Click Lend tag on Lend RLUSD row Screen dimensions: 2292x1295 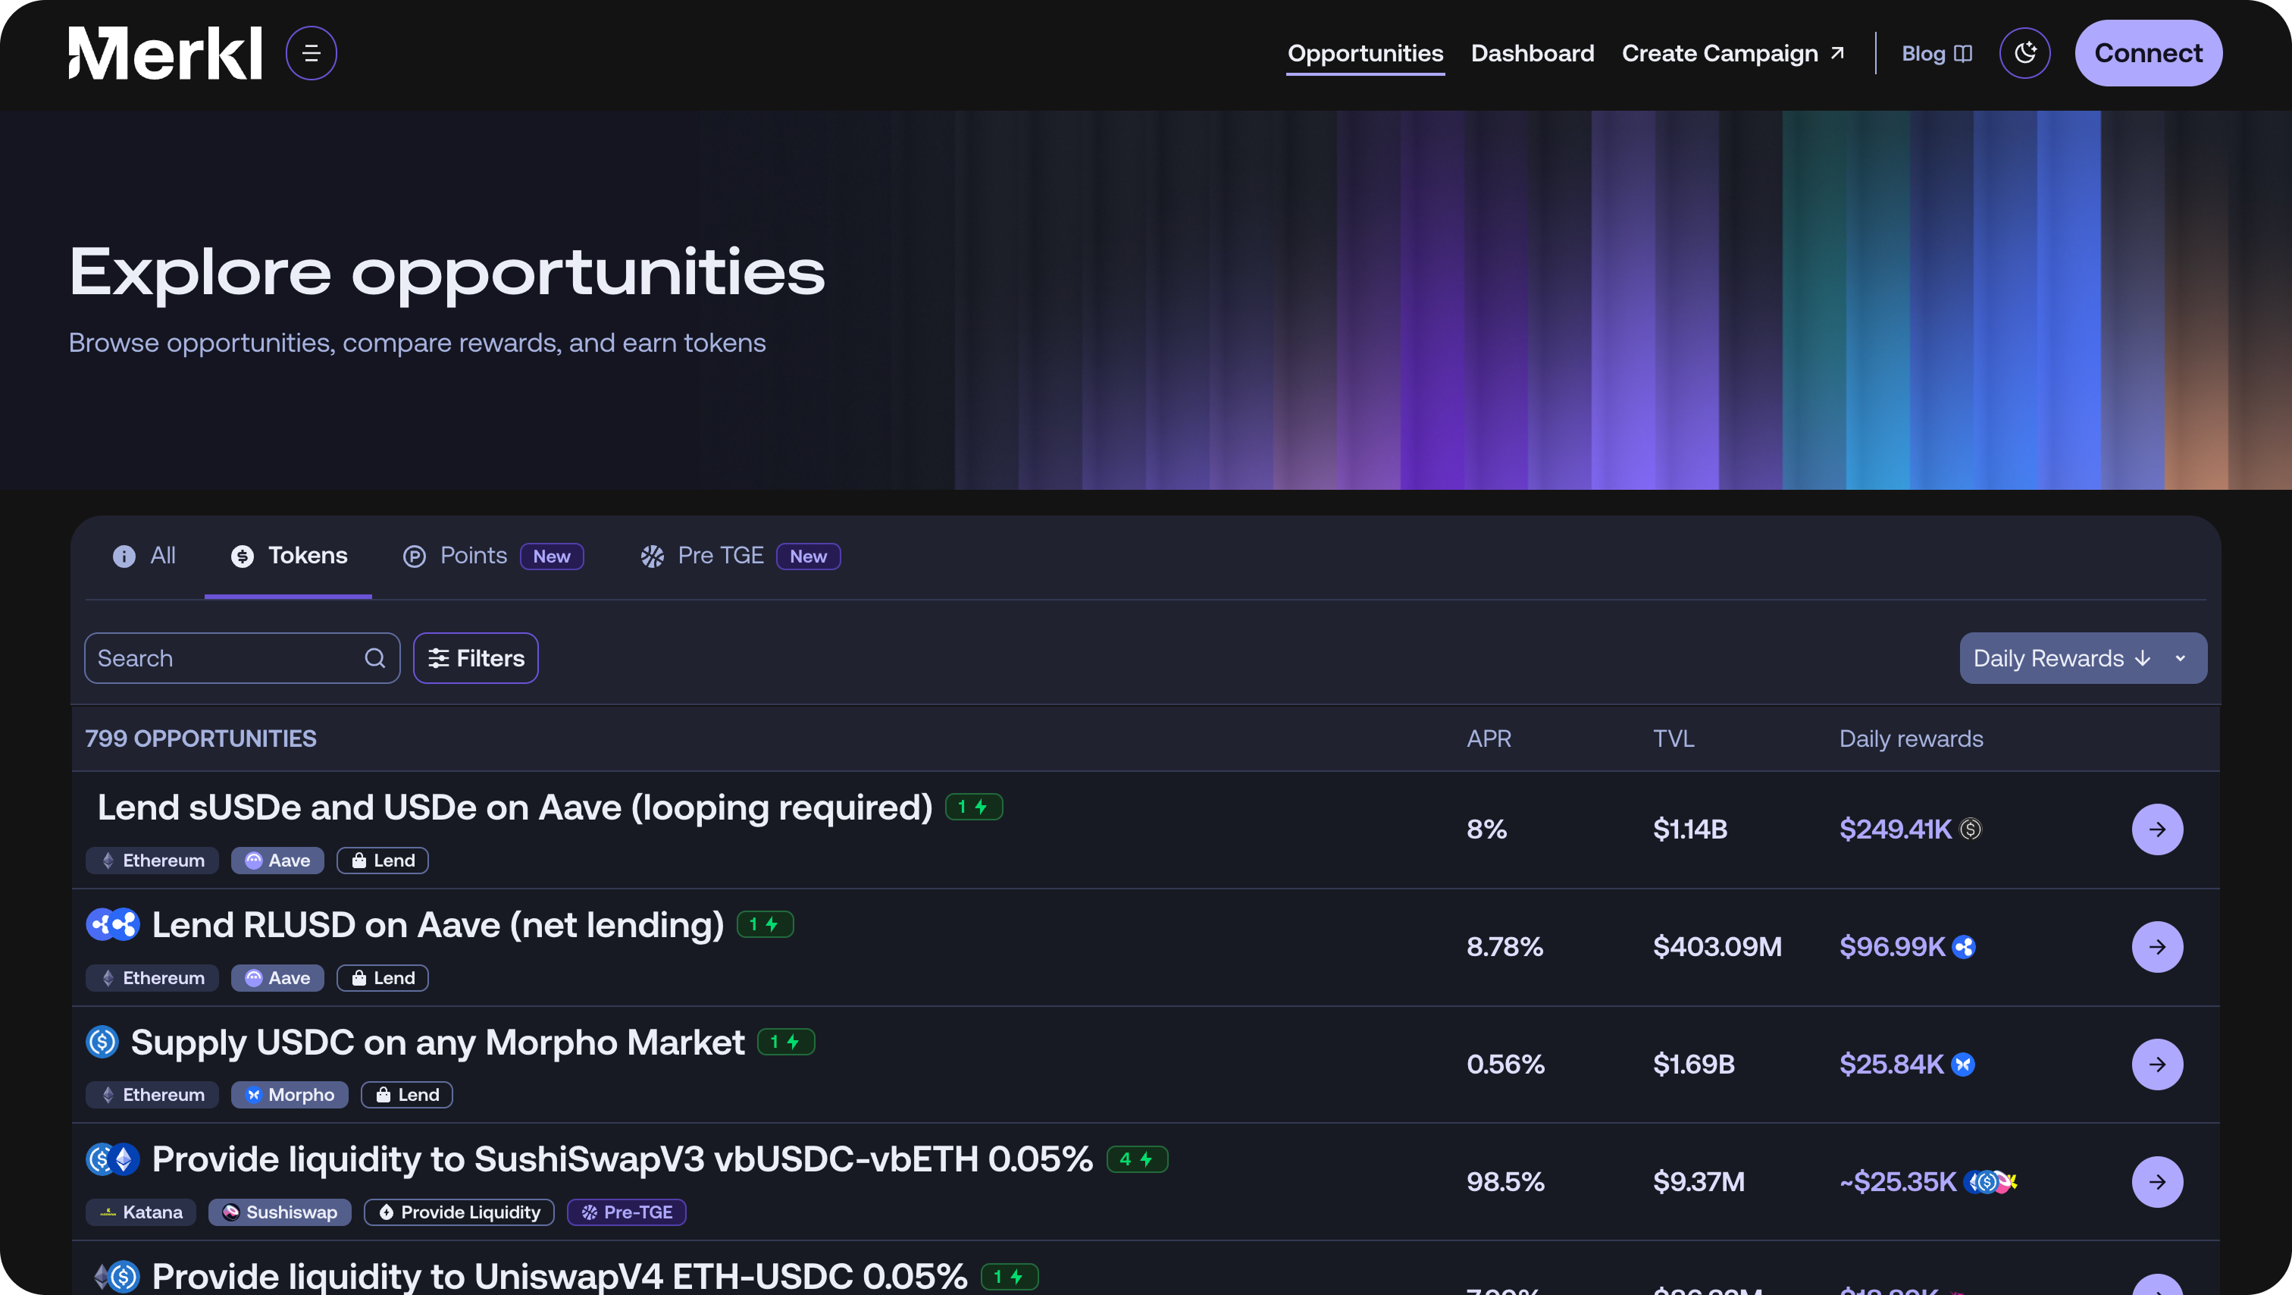click(383, 978)
